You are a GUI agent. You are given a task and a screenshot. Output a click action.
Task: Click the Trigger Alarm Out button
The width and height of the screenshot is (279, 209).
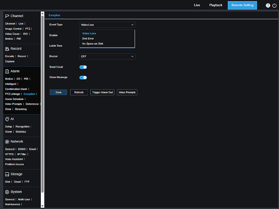[x=102, y=92]
